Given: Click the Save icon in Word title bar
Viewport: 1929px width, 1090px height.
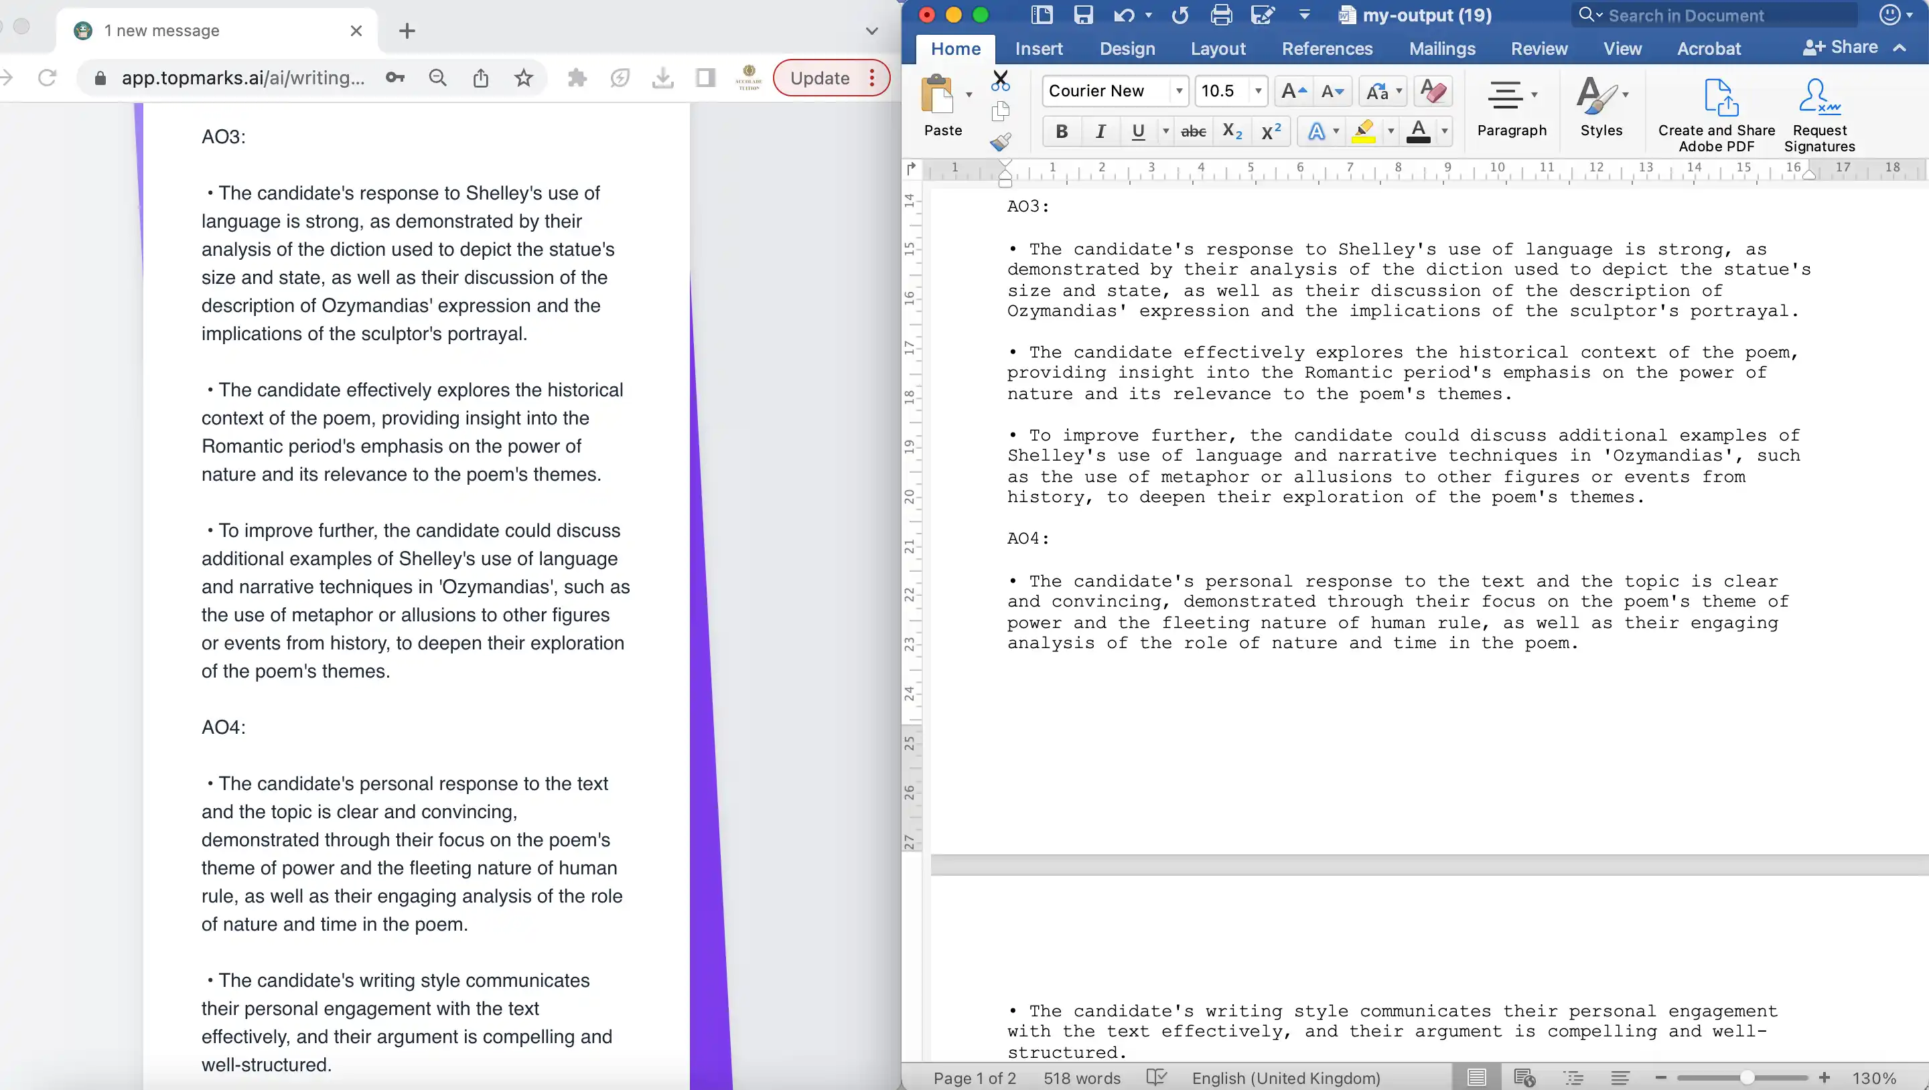Looking at the screenshot, I should coord(1083,15).
